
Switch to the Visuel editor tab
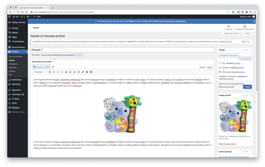(202, 67)
